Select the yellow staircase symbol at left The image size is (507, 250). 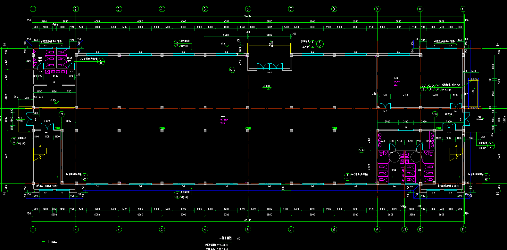click(x=40, y=153)
